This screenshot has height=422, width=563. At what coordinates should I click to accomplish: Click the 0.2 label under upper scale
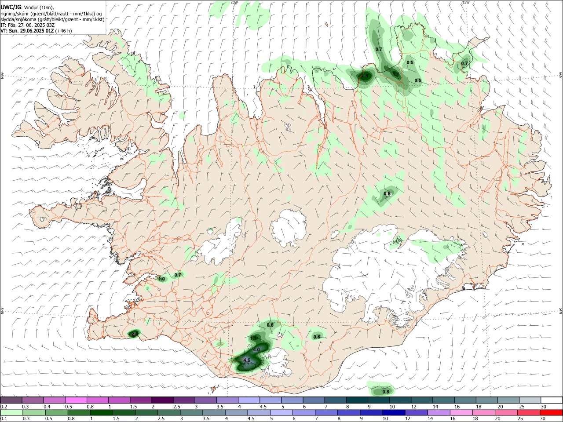tap(3, 406)
